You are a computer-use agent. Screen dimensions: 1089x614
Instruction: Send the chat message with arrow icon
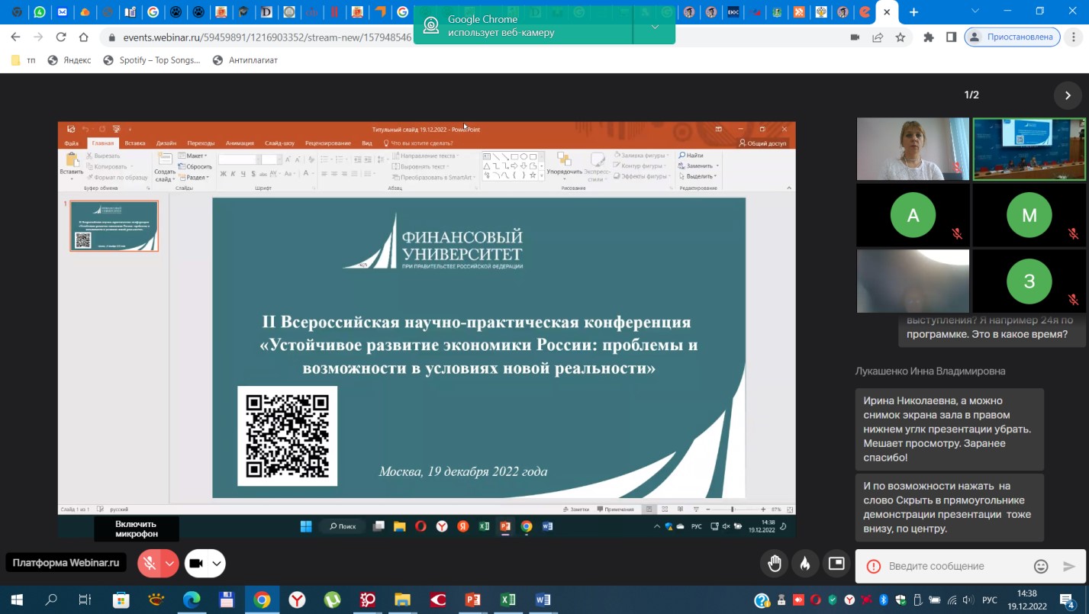tap(1069, 566)
